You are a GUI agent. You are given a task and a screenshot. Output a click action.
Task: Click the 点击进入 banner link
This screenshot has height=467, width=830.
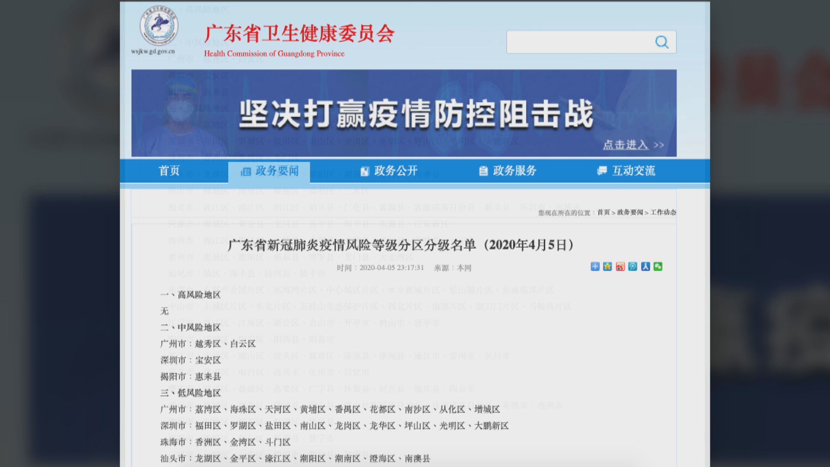[626, 145]
